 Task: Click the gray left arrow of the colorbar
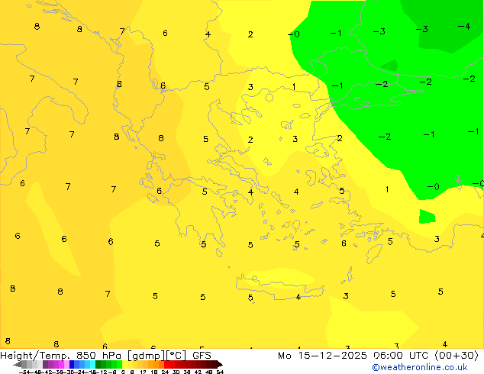point(18,365)
